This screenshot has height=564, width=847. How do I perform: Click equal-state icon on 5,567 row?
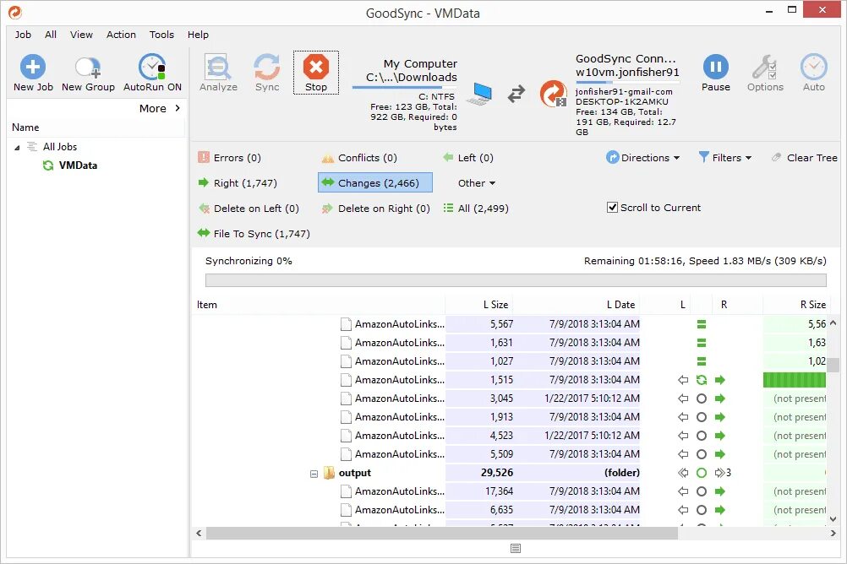pos(701,324)
